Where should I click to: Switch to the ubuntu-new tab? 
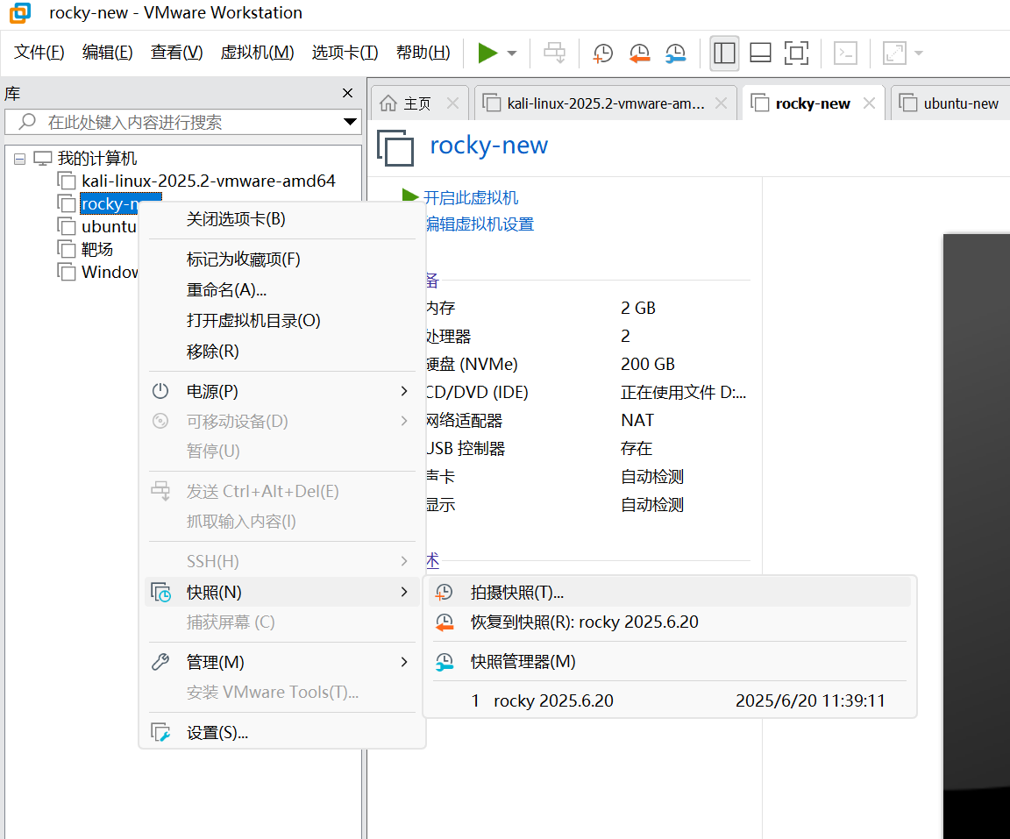(x=950, y=103)
